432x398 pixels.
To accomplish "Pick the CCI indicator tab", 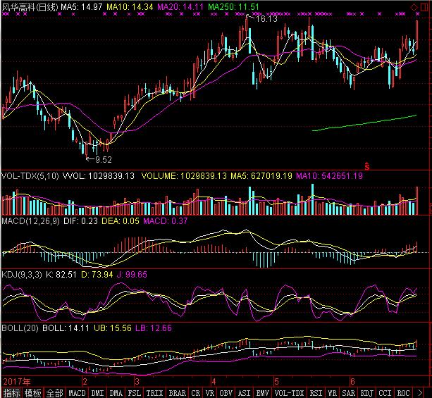I will coord(385,393).
